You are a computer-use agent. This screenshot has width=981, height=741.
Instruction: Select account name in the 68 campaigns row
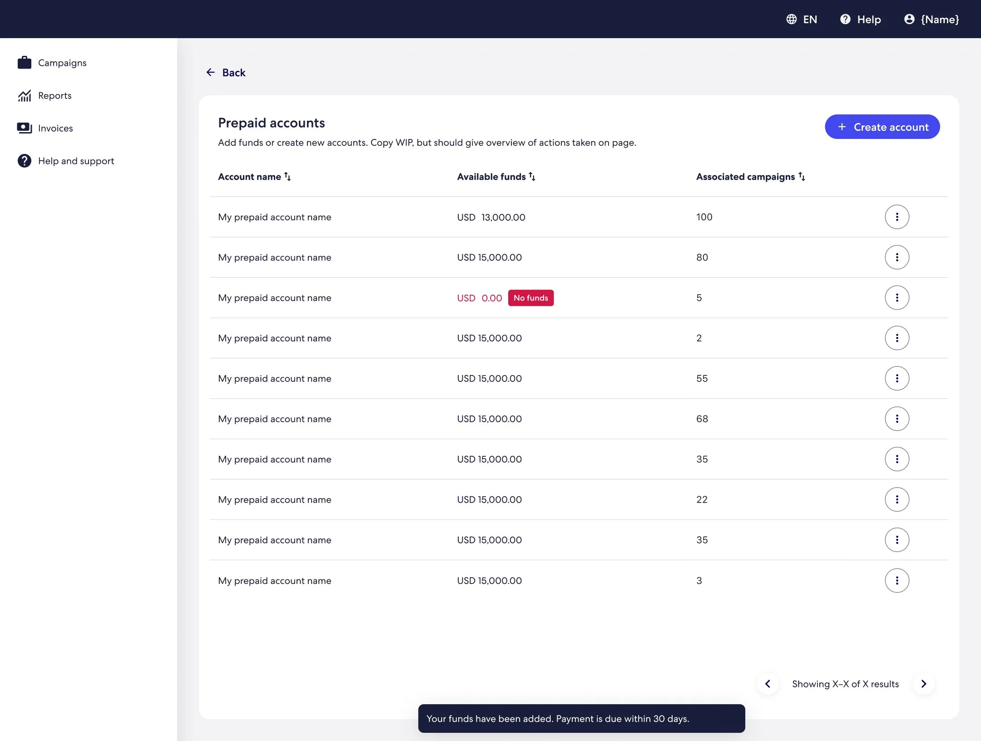tap(274, 419)
